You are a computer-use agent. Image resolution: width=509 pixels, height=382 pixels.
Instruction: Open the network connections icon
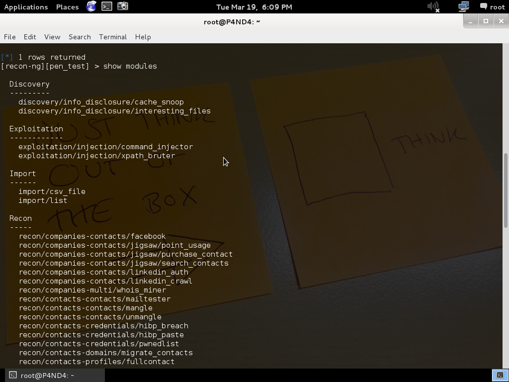pyautogui.click(x=463, y=6)
